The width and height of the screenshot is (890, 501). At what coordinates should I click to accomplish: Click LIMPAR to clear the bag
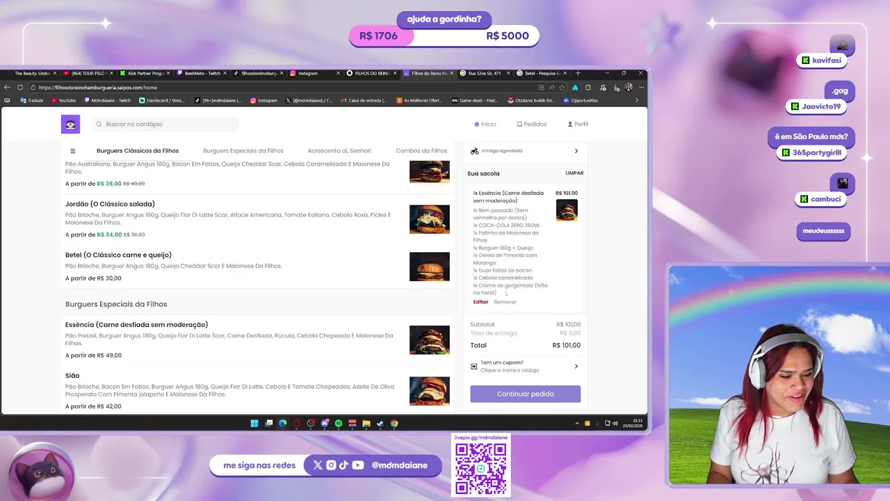(x=574, y=173)
